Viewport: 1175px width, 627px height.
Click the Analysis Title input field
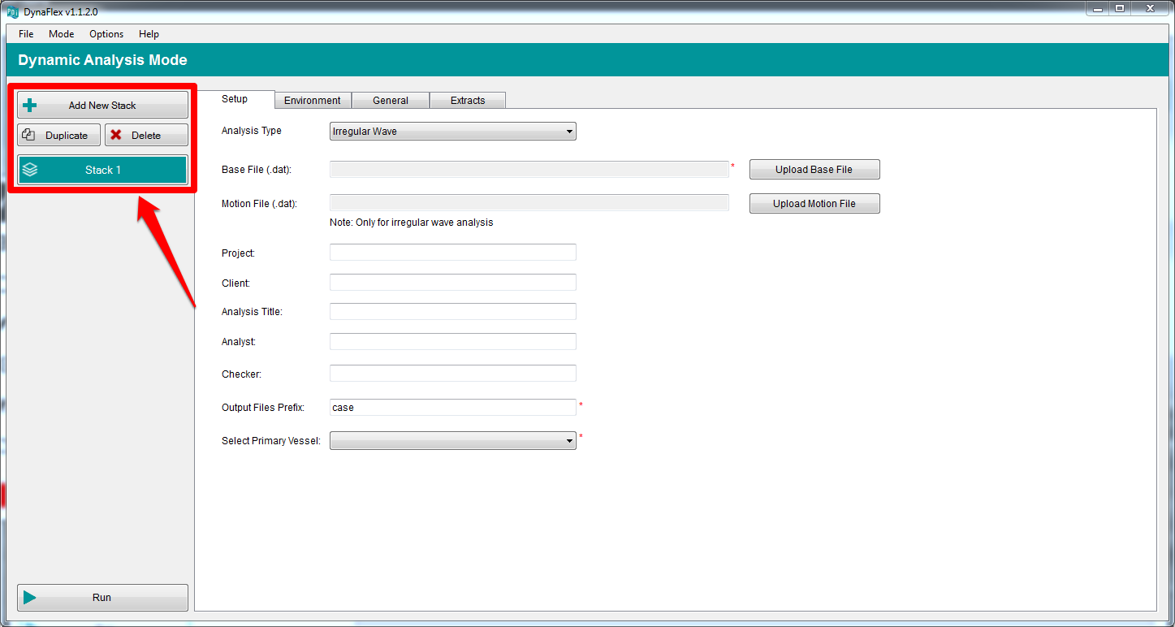point(453,311)
